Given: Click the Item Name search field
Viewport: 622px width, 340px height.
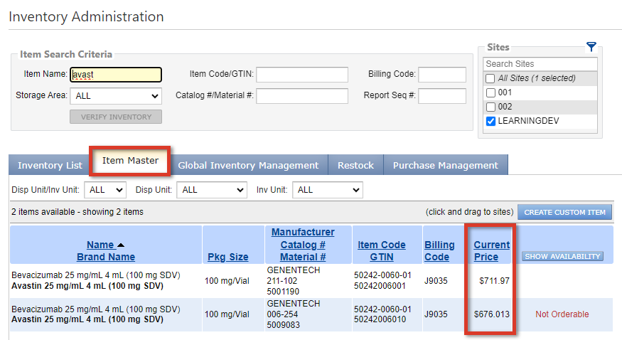Looking at the screenshot, I should [116, 75].
